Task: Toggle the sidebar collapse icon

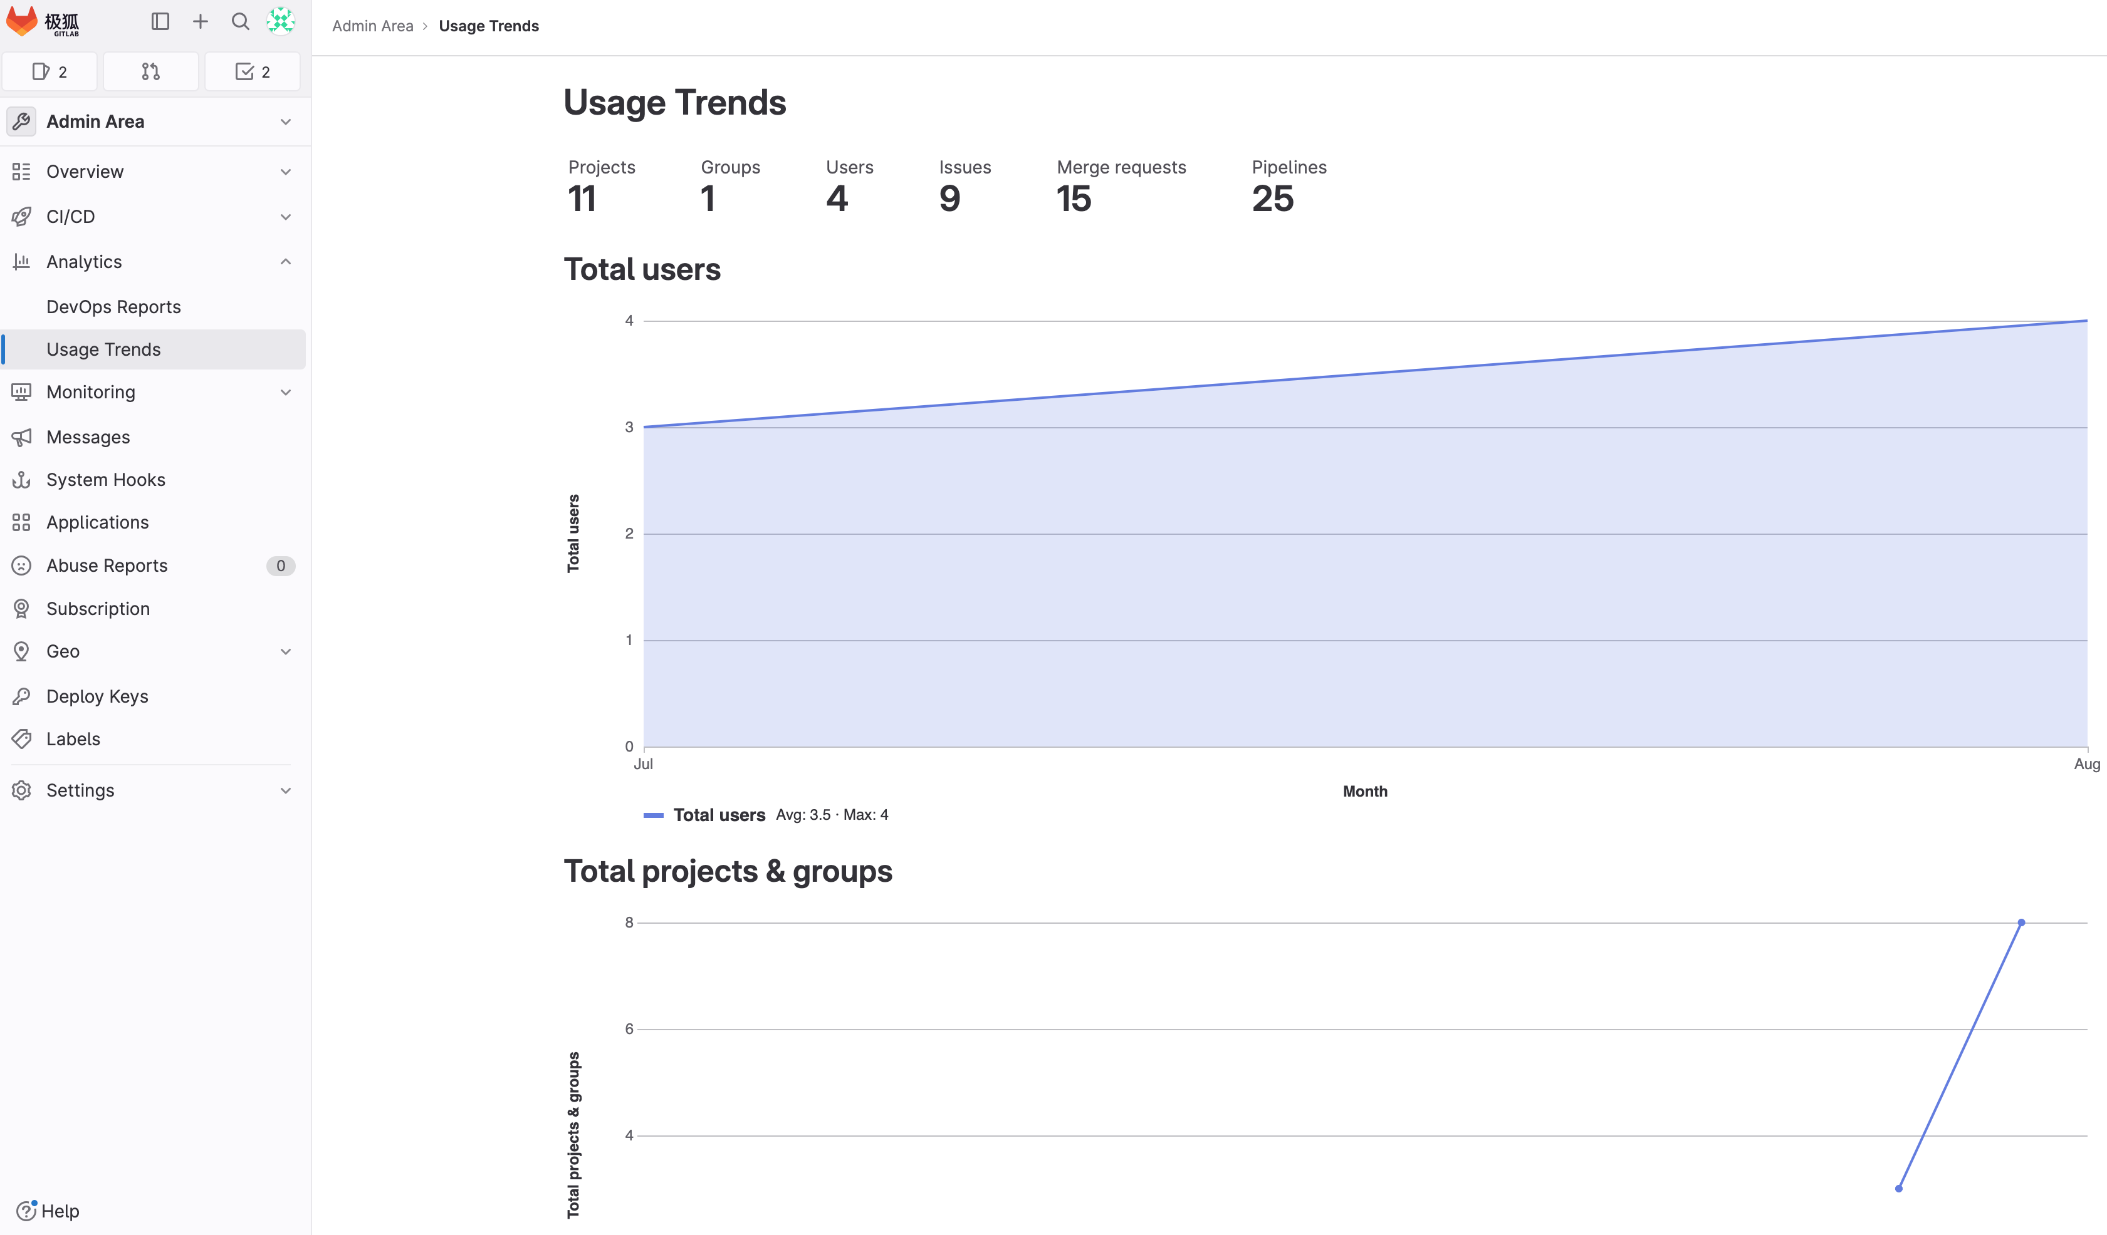Action: click(160, 22)
